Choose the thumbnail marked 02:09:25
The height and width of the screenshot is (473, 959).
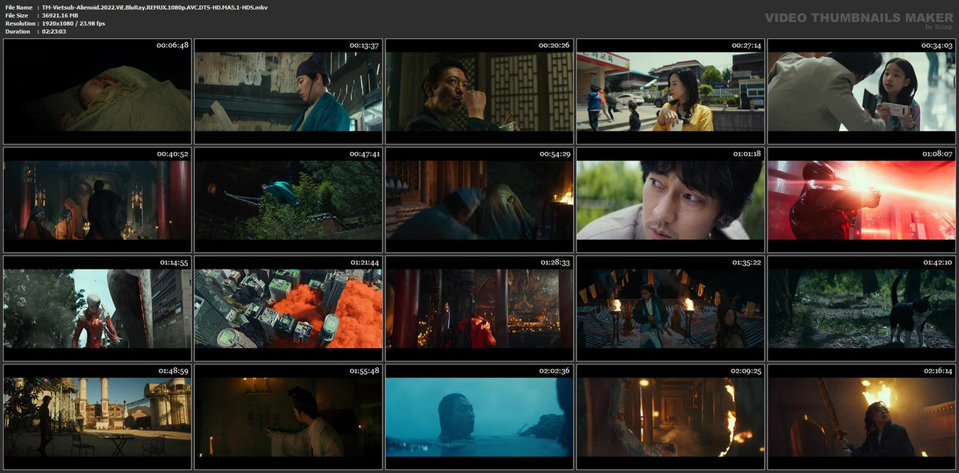671,417
